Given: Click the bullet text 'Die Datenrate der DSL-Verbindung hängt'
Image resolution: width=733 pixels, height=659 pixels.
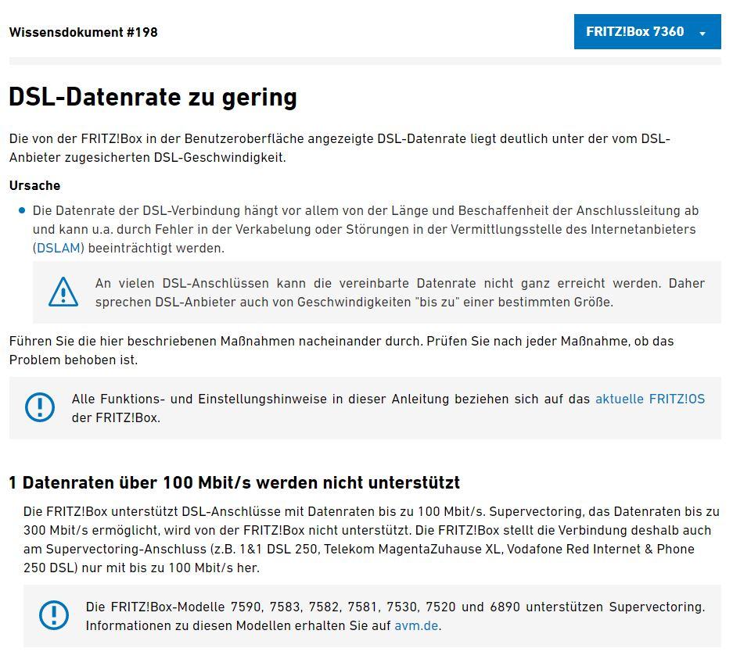Looking at the screenshot, I should [x=365, y=229].
